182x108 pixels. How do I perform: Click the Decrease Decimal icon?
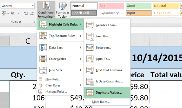(32, 14)
